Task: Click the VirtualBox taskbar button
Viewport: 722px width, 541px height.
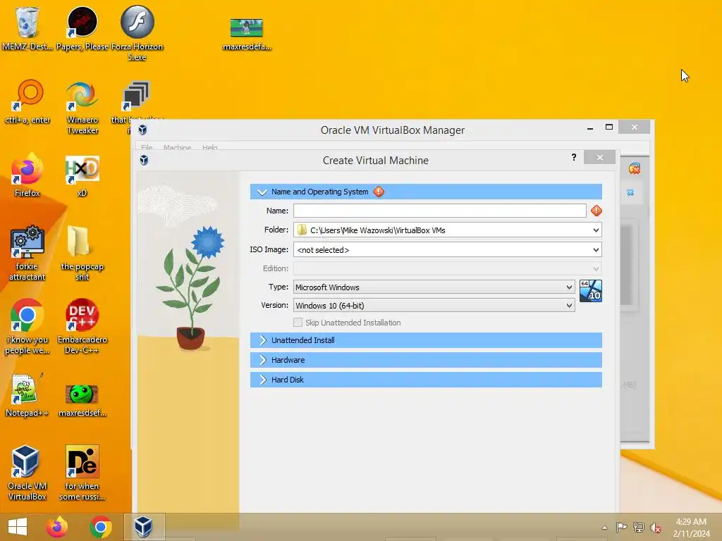Action: pos(144,527)
